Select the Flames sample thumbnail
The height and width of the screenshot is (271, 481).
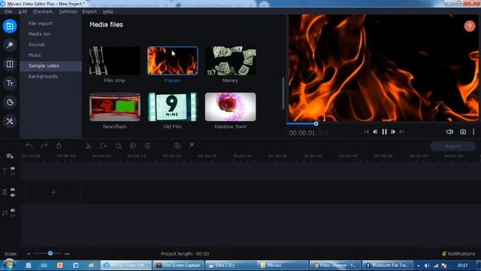pos(172,61)
